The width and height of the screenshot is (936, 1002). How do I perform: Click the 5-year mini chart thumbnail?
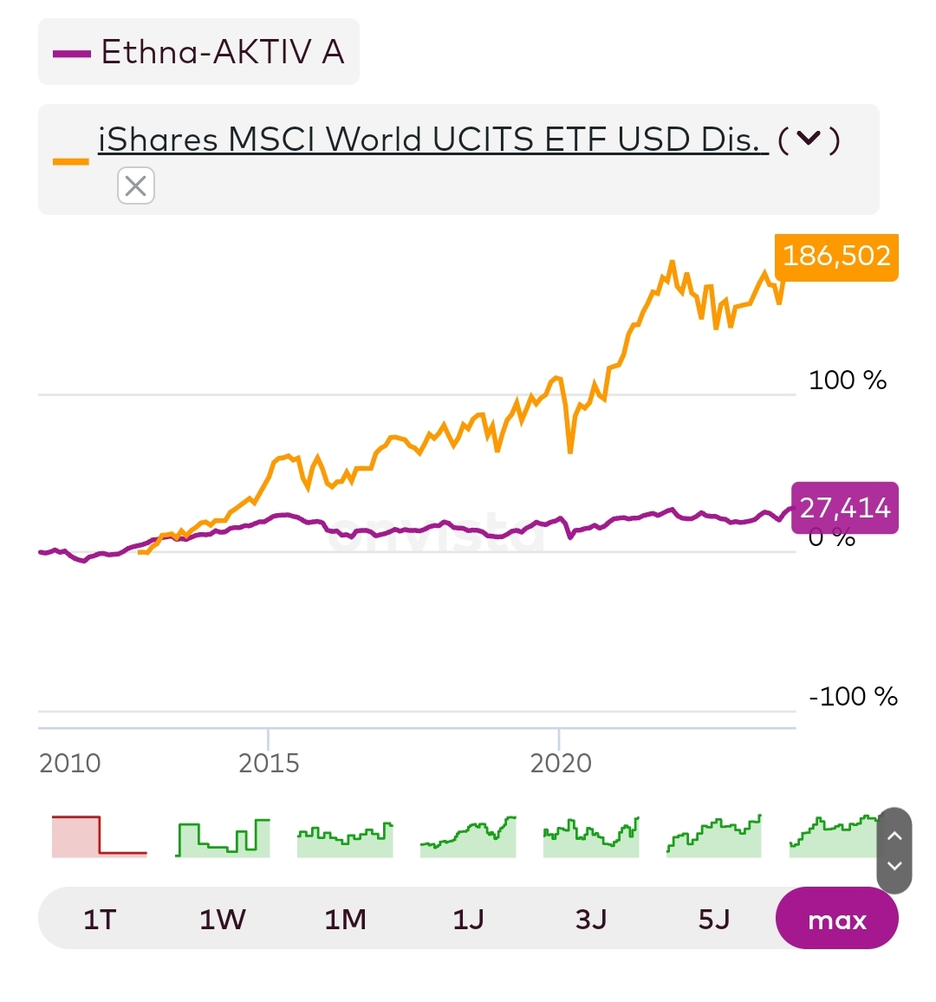pyautogui.click(x=714, y=838)
